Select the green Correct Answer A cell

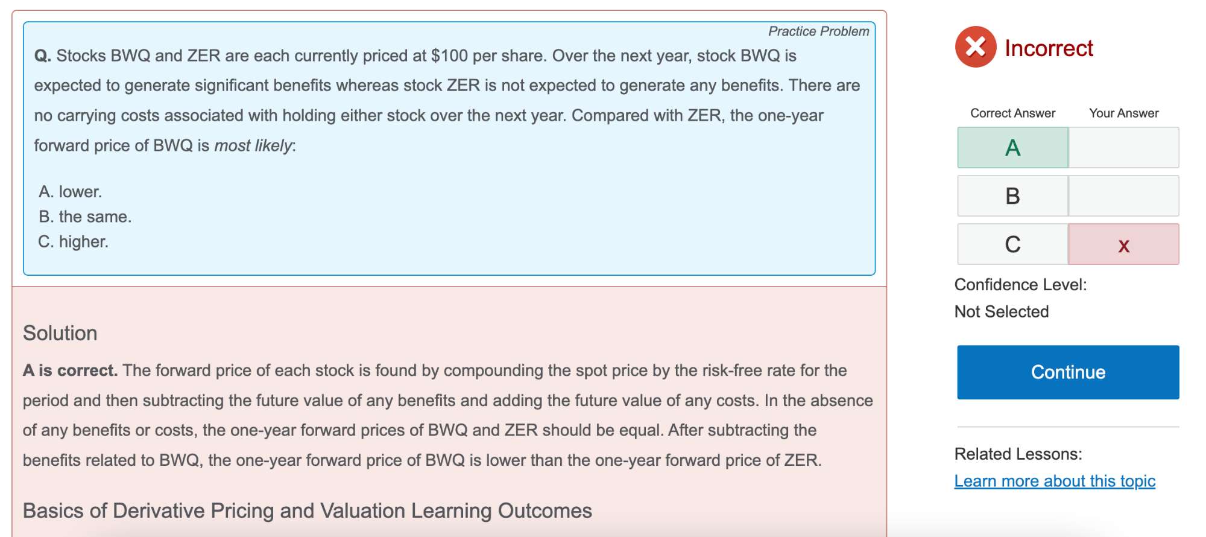point(1012,148)
